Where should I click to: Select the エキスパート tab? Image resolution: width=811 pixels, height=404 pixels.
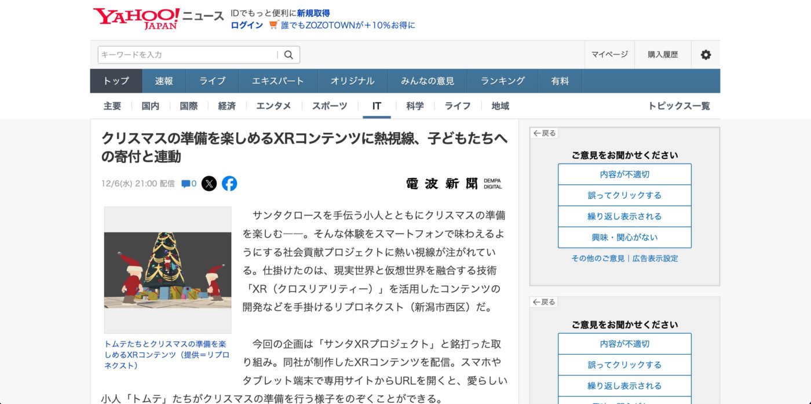tap(278, 81)
